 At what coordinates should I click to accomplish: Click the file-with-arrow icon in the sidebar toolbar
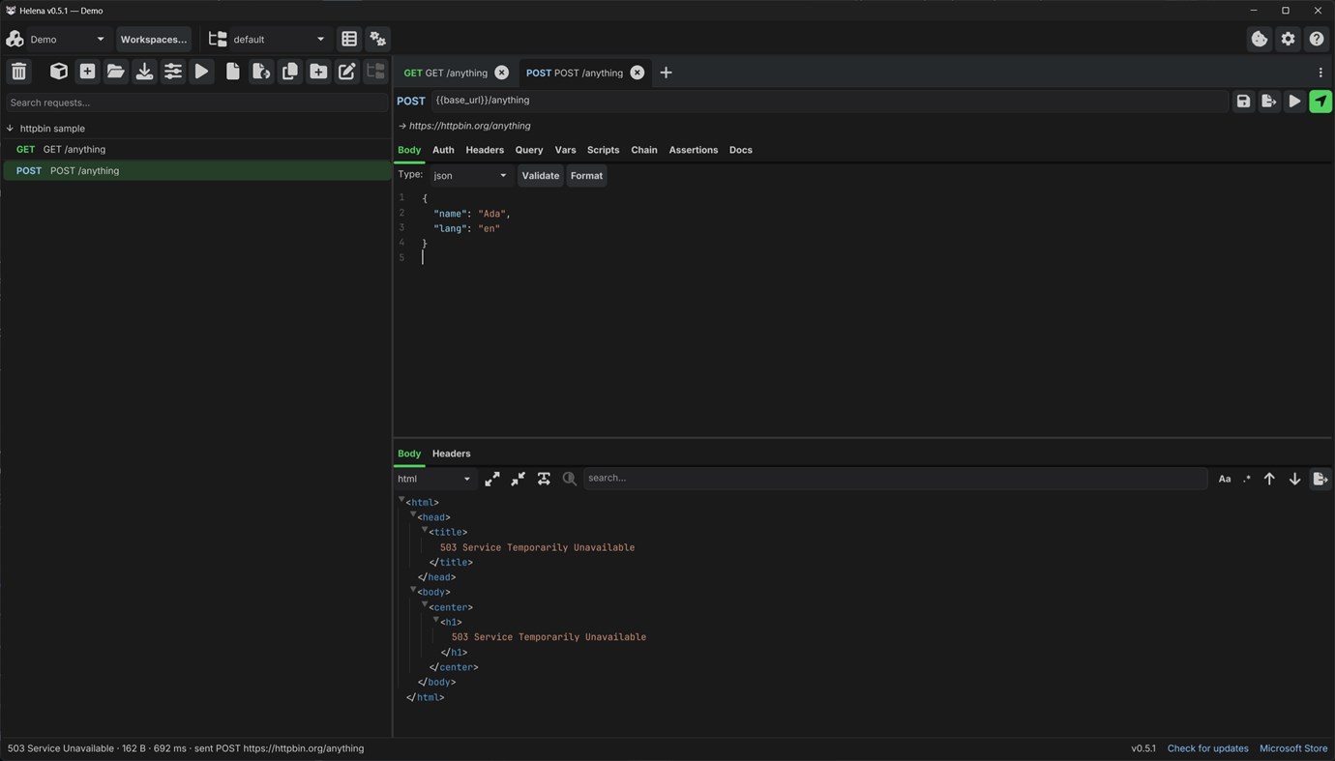click(261, 72)
